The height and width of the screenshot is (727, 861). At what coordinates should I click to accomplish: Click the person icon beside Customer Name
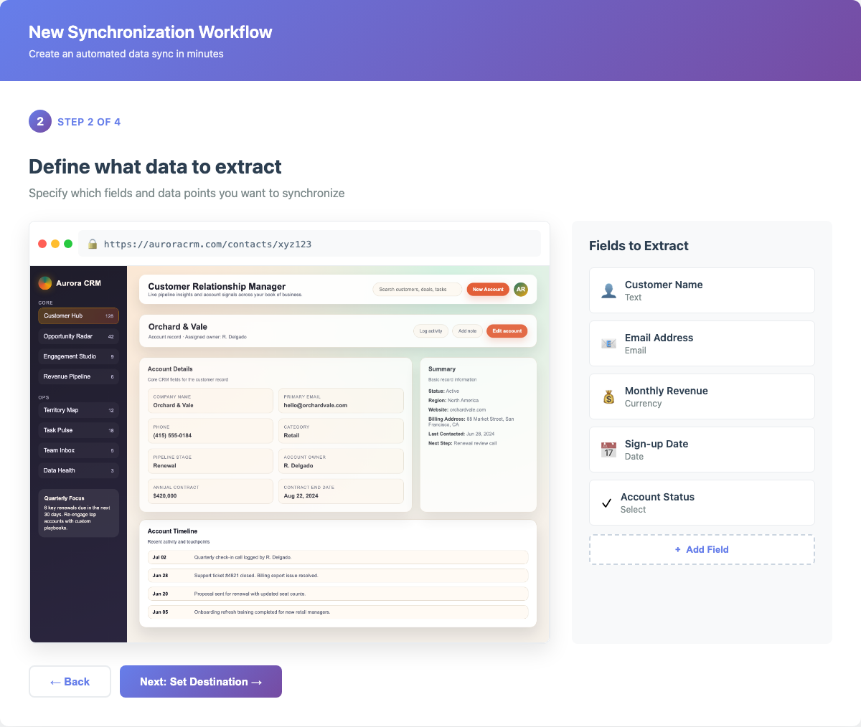(608, 290)
